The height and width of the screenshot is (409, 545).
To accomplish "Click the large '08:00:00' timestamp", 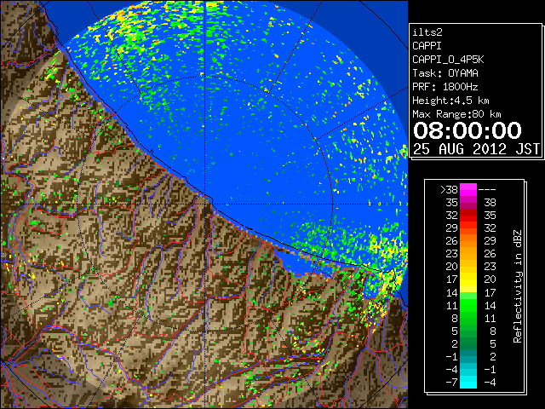I will [468, 130].
